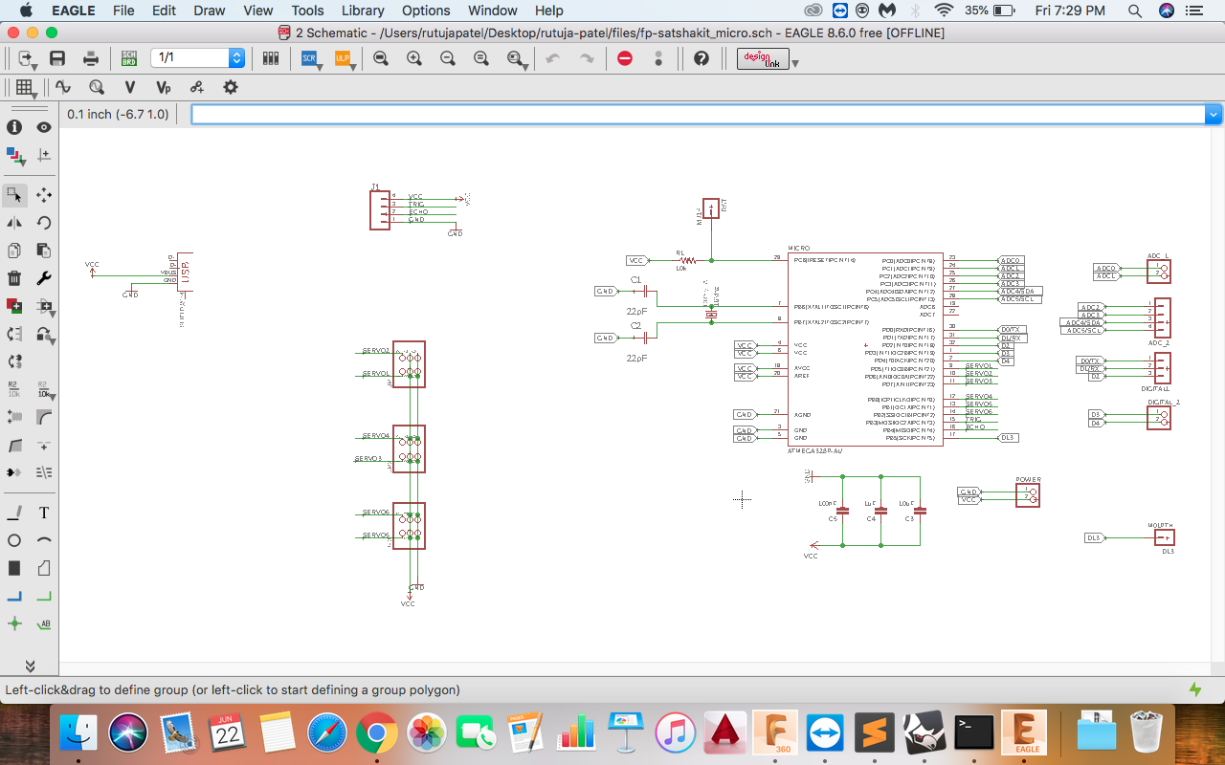This screenshot has width=1225, height=765.
Task: Select the Mirror tool
Action: coord(14,223)
